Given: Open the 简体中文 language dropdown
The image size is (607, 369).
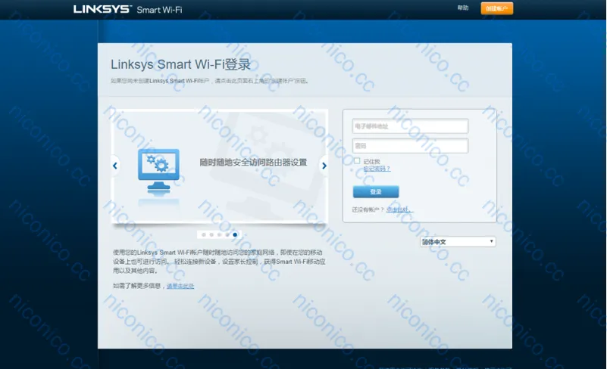Looking at the screenshot, I should coord(458,242).
